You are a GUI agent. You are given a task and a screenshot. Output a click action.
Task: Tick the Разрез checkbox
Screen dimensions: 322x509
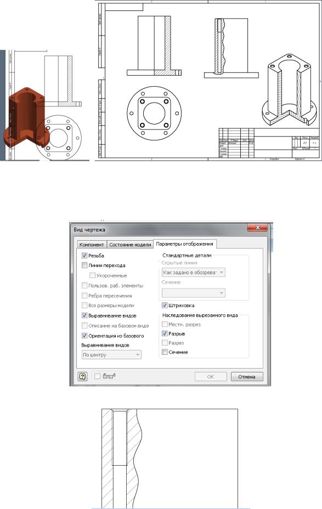(165, 343)
